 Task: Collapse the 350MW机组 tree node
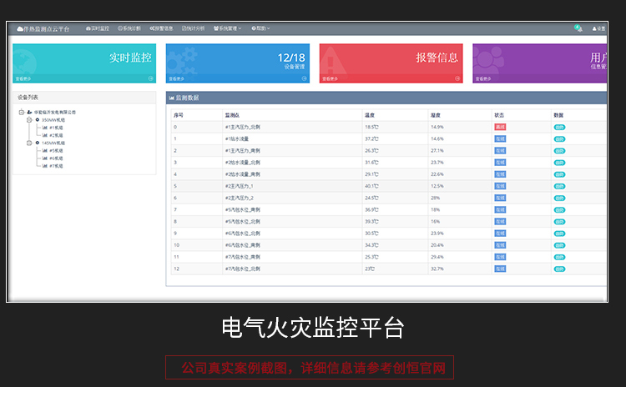(x=29, y=119)
